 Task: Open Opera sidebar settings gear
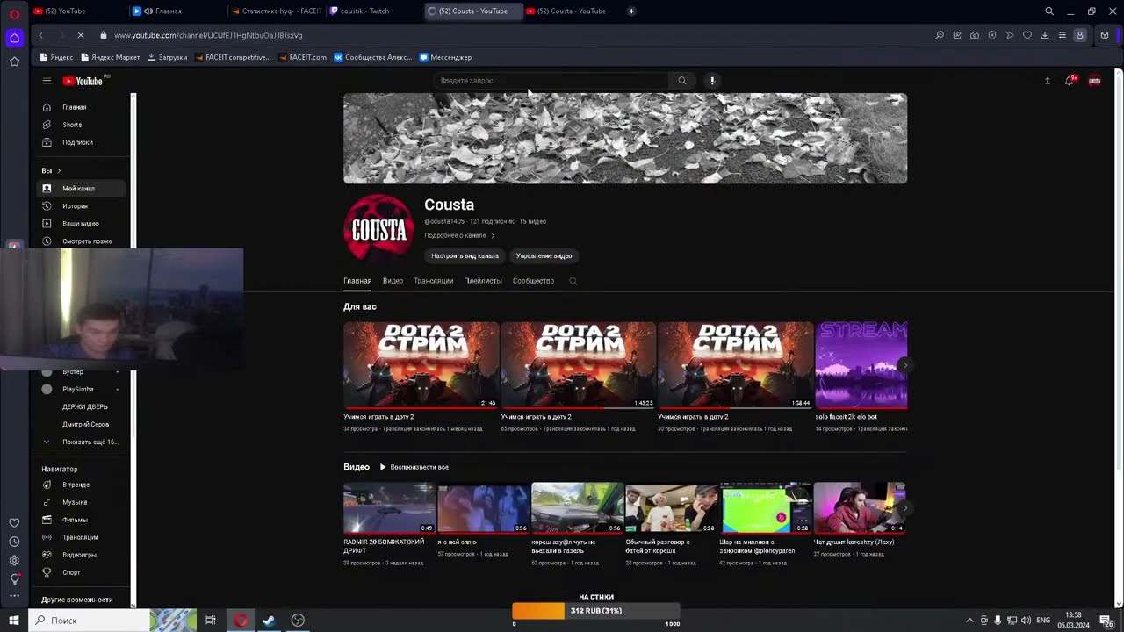[14, 560]
